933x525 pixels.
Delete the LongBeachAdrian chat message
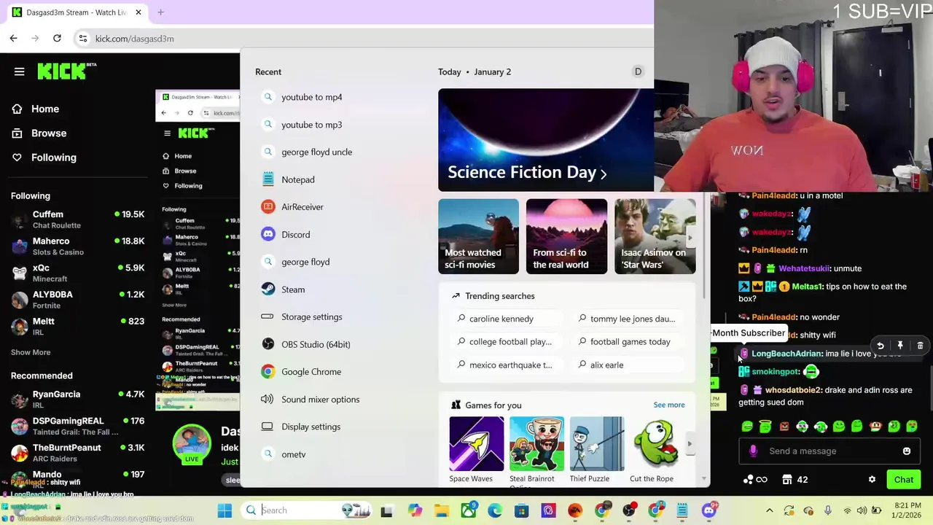coord(920,346)
